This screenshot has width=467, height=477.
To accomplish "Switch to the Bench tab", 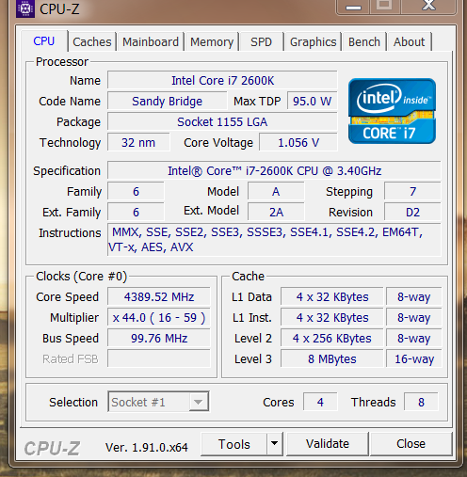I will coord(364,41).
